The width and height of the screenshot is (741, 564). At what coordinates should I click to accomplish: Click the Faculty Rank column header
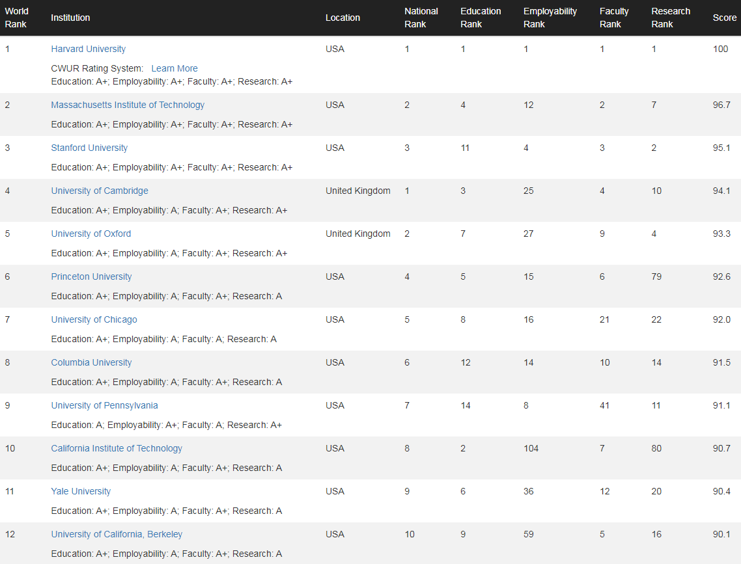[614, 18]
